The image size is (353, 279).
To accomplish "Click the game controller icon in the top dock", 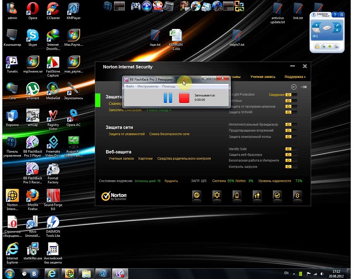I will point(136,6).
